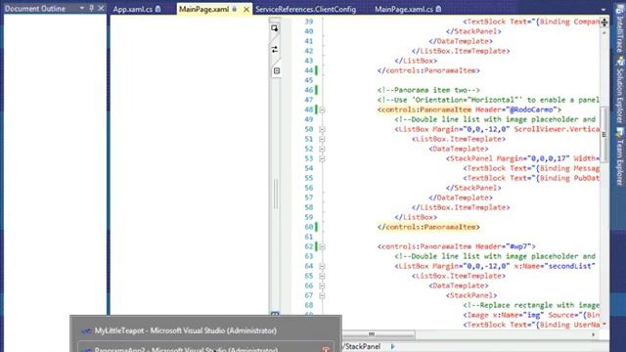The image size is (626, 352).
Task: Click the Document Outline panel title
Action: pos(35,9)
